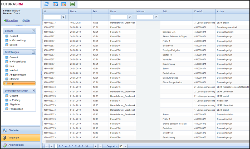Click the refresh icon in toolbar
The image size is (250, 149).
point(47,4)
